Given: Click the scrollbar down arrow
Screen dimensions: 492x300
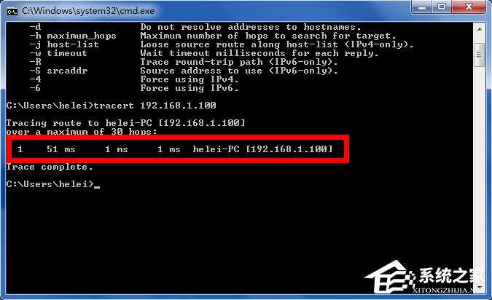Looking at the screenshot, I should click(x=480, y=288).
